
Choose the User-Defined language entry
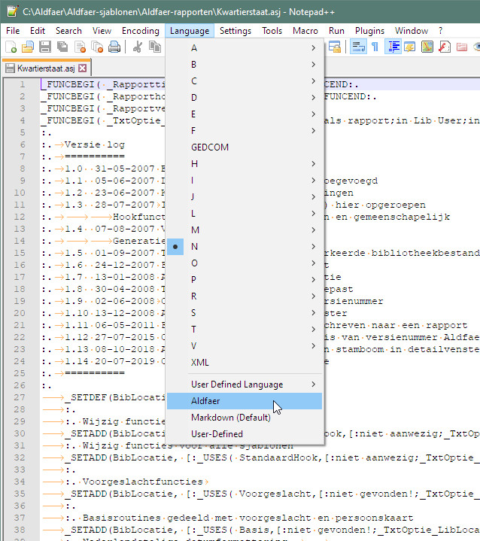tap(245, 434)
